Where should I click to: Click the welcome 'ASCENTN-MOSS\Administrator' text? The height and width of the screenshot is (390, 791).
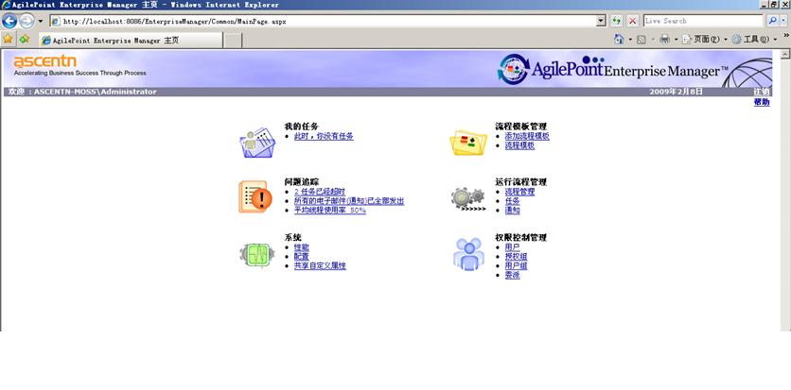tap(96, 92)
